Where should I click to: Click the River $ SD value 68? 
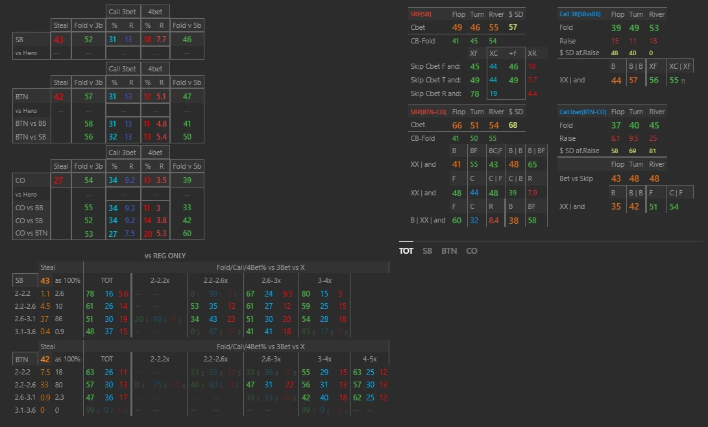513,125
